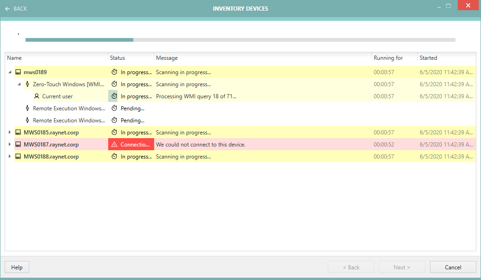481x280 pixels.
Task: Click the computer icon beside MWS0185.raynet.corp
Action: 18,133
